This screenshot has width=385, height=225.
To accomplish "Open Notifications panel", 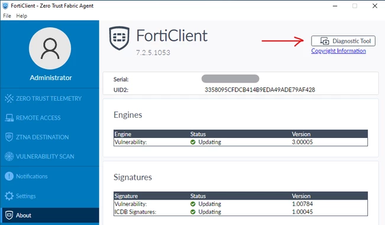I will coord(50,176).
